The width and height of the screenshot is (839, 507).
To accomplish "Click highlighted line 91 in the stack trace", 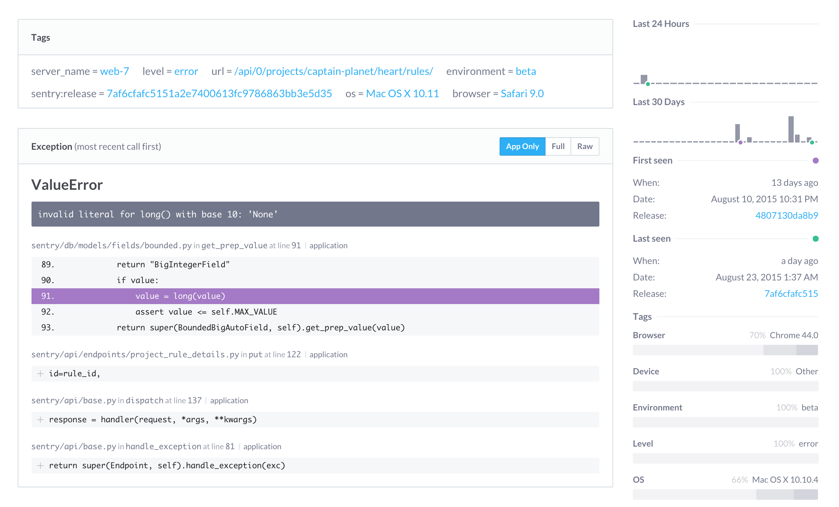I will 315,296.
